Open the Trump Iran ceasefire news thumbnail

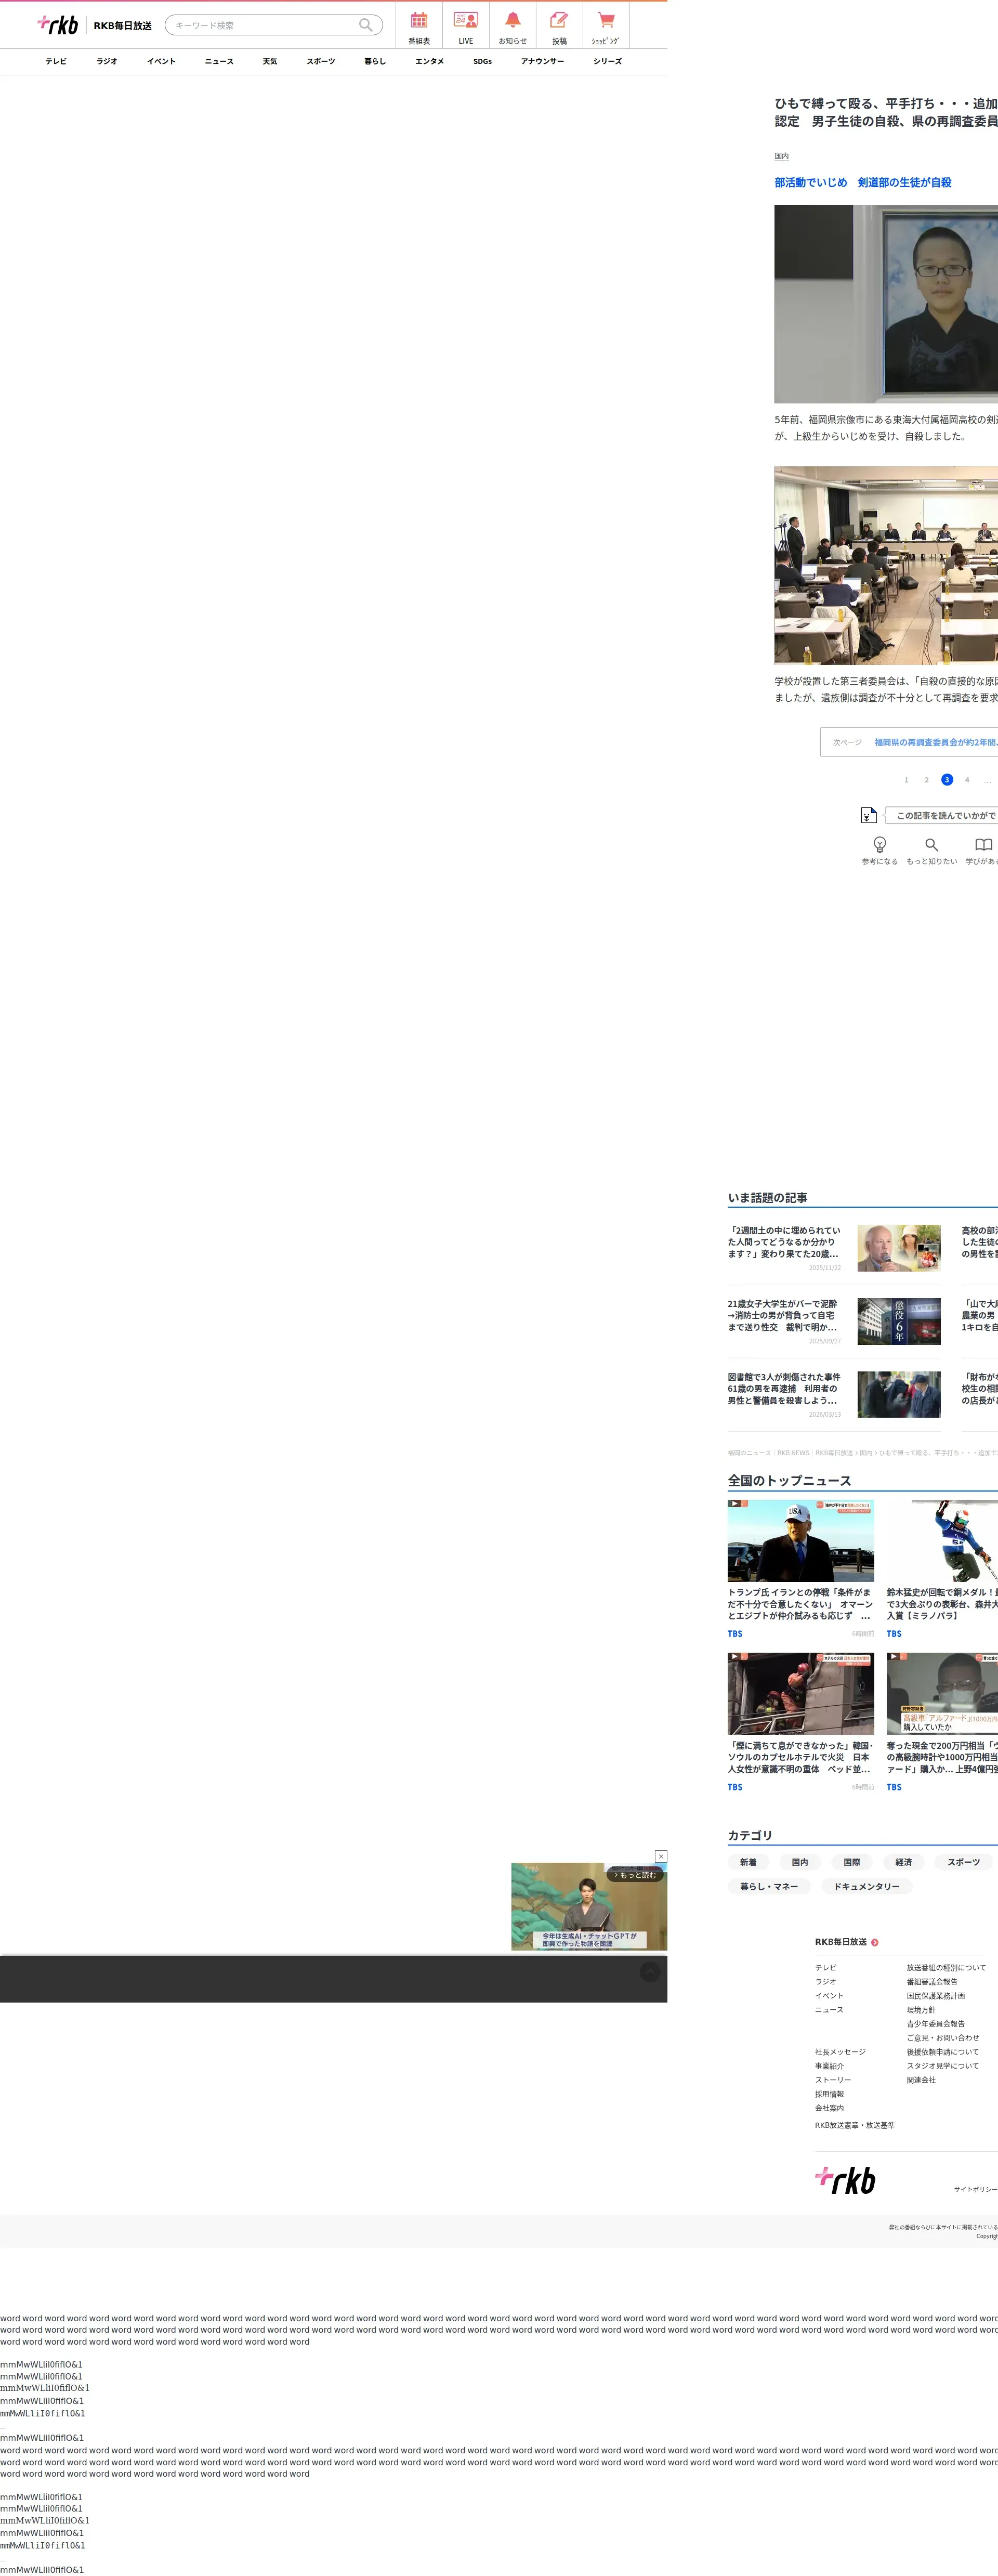tap(800, 1541)
